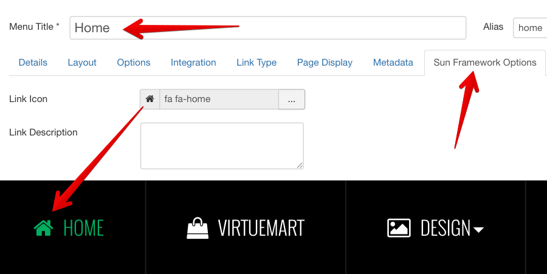
Task: Click the Alias input field
Action: pyautogui.click(x=530, y=28)
